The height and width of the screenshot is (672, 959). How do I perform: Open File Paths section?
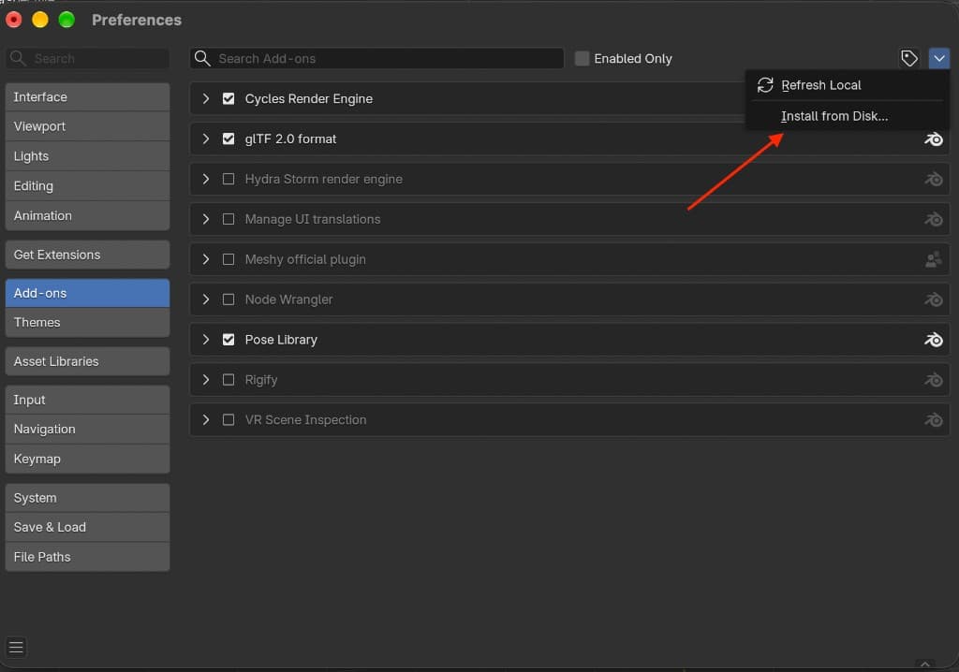point(87,557)
